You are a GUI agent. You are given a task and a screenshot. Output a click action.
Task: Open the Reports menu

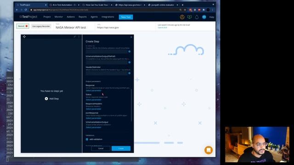point(83,17)
